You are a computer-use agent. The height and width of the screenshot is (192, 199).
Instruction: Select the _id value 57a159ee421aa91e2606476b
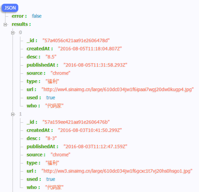(x=76, y=122)
